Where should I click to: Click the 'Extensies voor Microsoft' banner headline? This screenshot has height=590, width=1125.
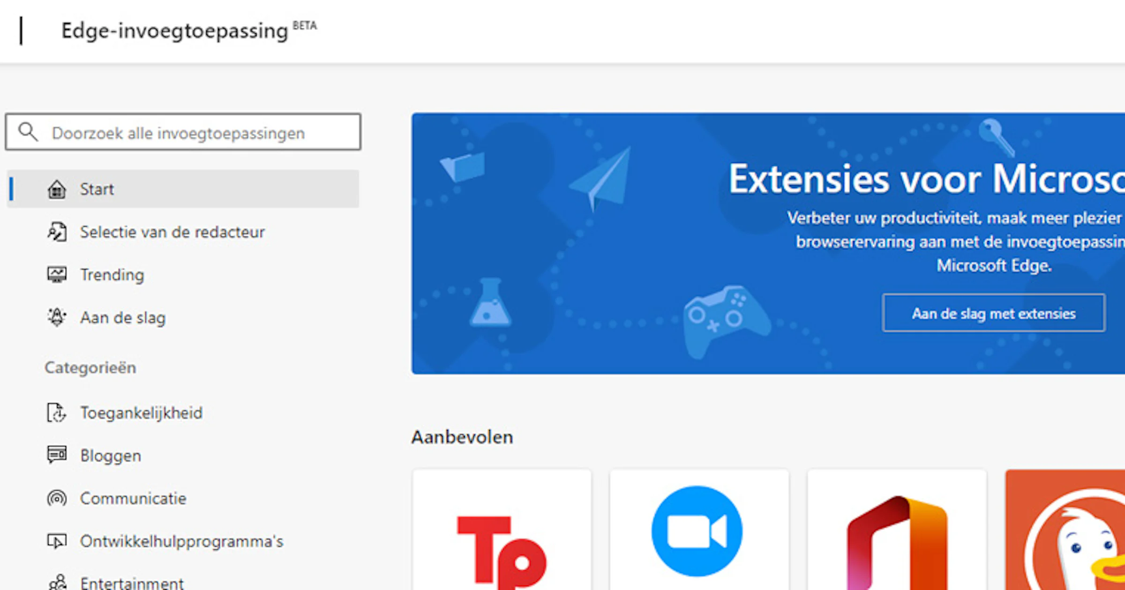click(x=927, y=179)
